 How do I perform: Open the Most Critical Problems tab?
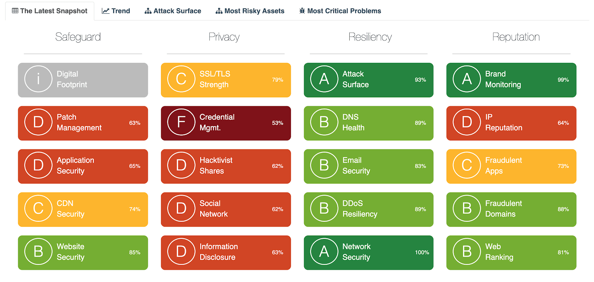coord(340,11)
